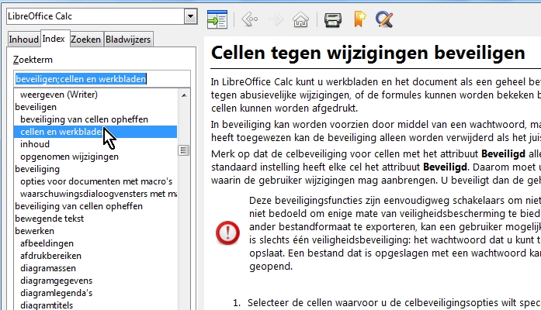This screenshot has height=310, width=541.
Task: Select 'afdrukbereiken' index entry
Action: pos(50,256)
